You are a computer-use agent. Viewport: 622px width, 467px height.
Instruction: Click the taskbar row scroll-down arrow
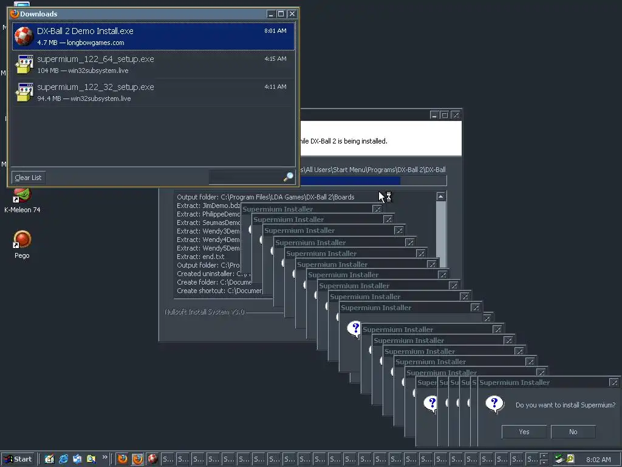point(544,462)
